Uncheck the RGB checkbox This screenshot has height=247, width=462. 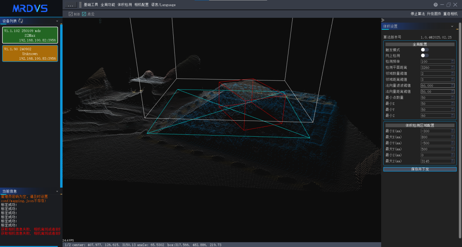(x=71, y=14)
